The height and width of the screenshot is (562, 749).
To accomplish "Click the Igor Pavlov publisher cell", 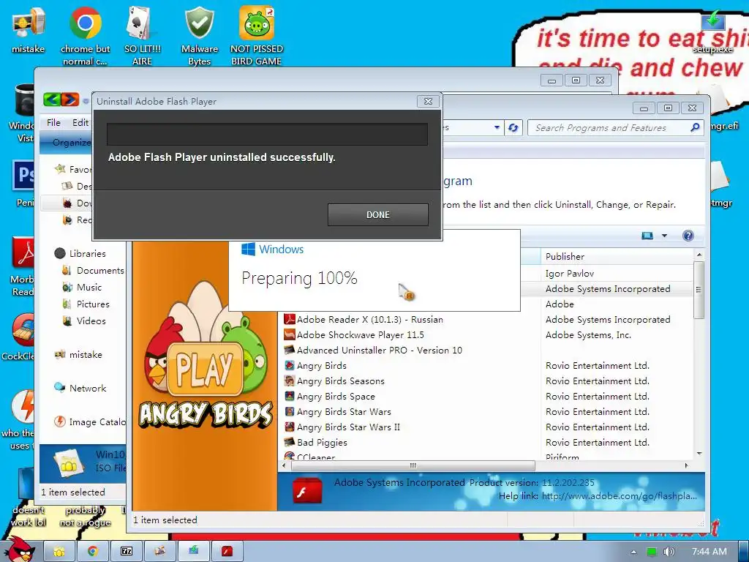I will point(569,274).
